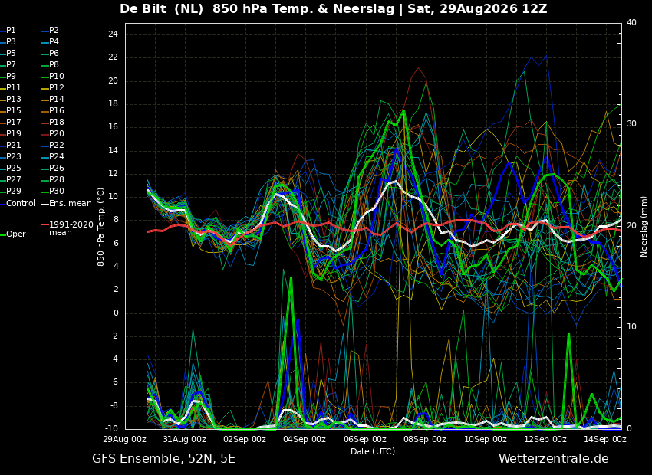Click the P30 legend label

tap(52, 191)
